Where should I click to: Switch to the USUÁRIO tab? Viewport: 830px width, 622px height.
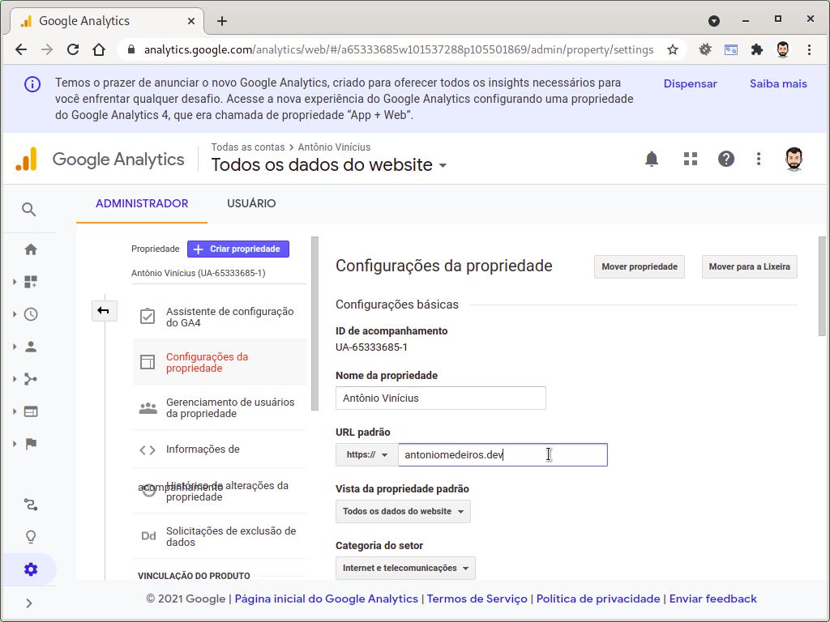point(251,203)
